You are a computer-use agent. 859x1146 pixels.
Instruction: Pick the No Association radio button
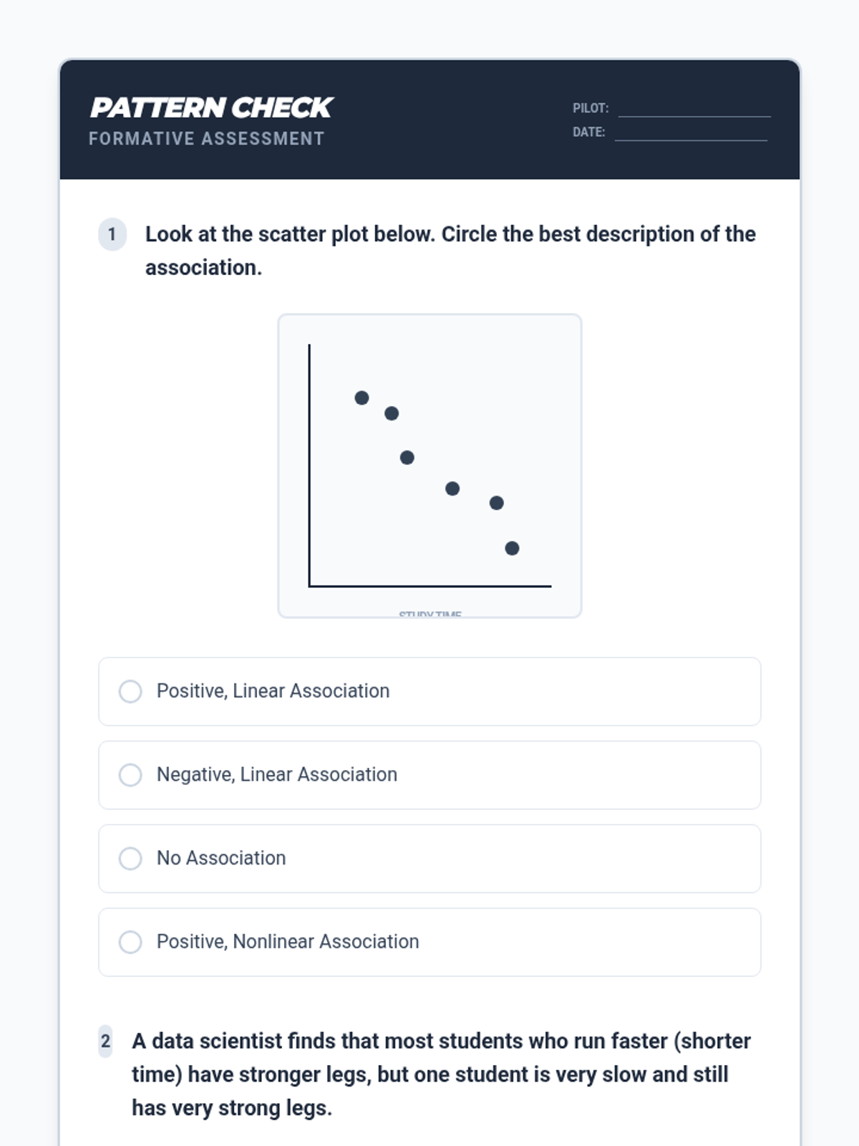pyautogui.click(x=130, y=858)
